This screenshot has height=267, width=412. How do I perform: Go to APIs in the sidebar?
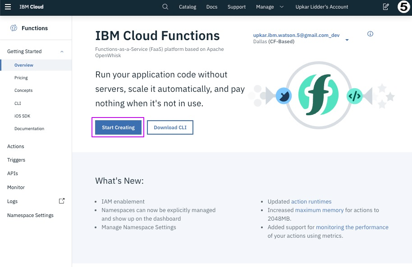pyautogui.click(x=12, y=173)
